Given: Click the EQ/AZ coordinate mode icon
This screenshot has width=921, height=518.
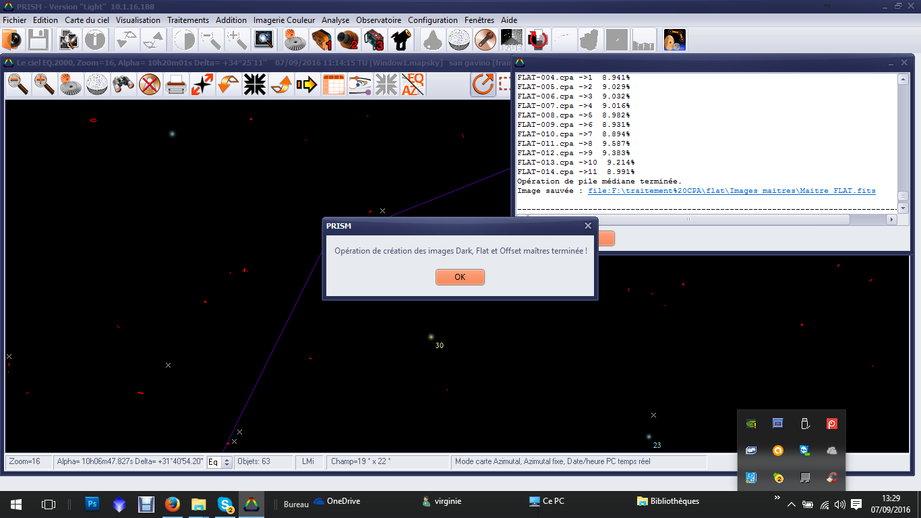Looking at the screenshot, I should pyautogui.click(x=413, y=85).
